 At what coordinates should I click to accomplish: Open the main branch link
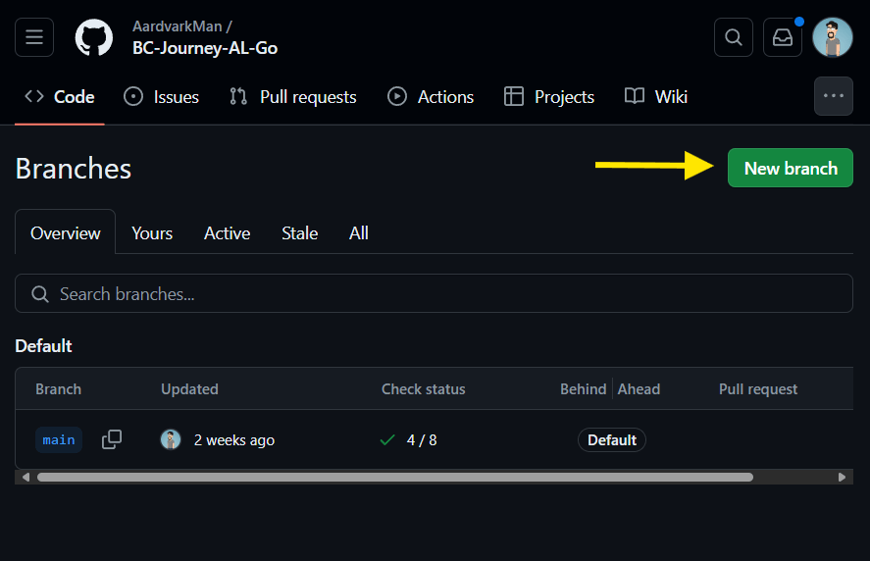59,439
